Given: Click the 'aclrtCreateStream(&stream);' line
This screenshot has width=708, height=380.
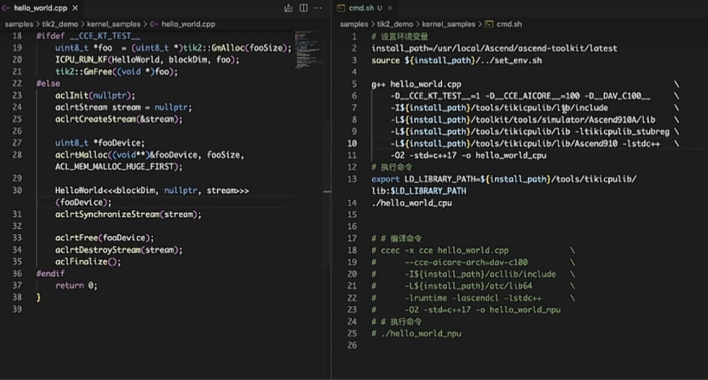Looking at the screenshot, I should point(119,119).
